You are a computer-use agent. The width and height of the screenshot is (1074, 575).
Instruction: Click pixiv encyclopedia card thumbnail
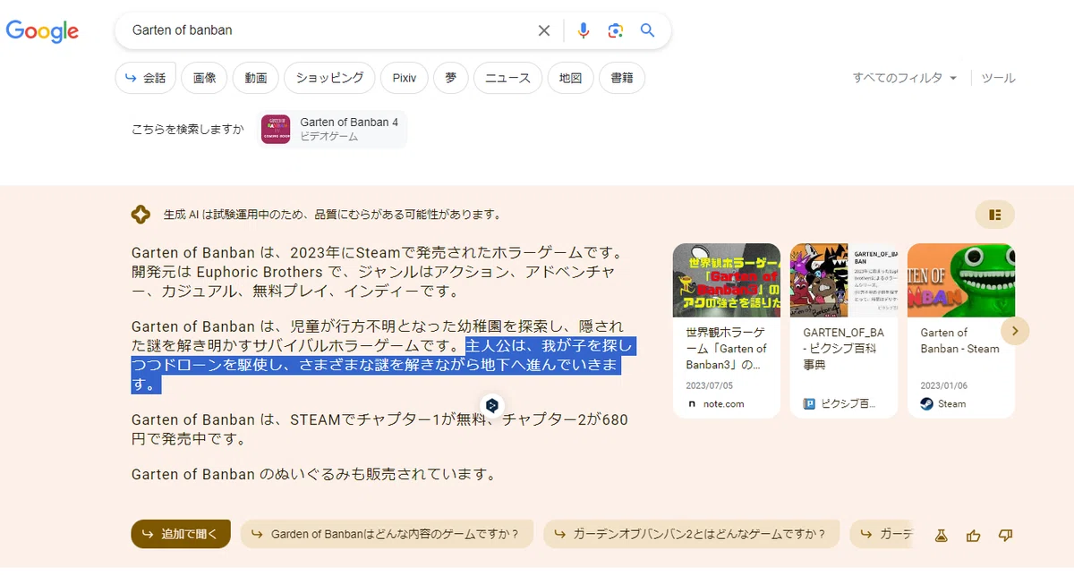click(844, 280)
